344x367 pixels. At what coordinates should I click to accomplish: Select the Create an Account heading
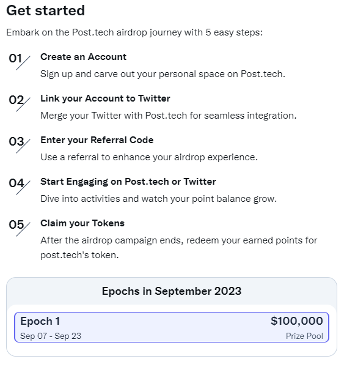pyautogui.click(x=83, y=57)
